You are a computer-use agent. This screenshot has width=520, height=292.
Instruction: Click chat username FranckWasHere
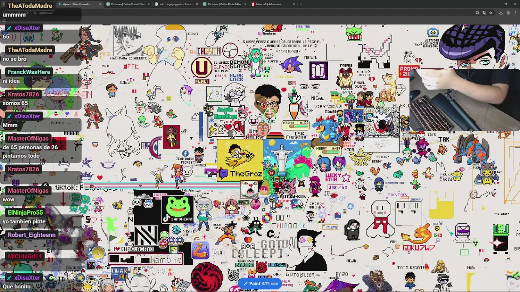29,72
